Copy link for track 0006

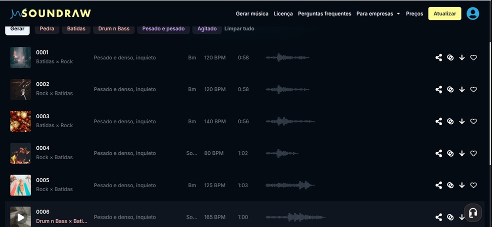click(x=450, y=217)
